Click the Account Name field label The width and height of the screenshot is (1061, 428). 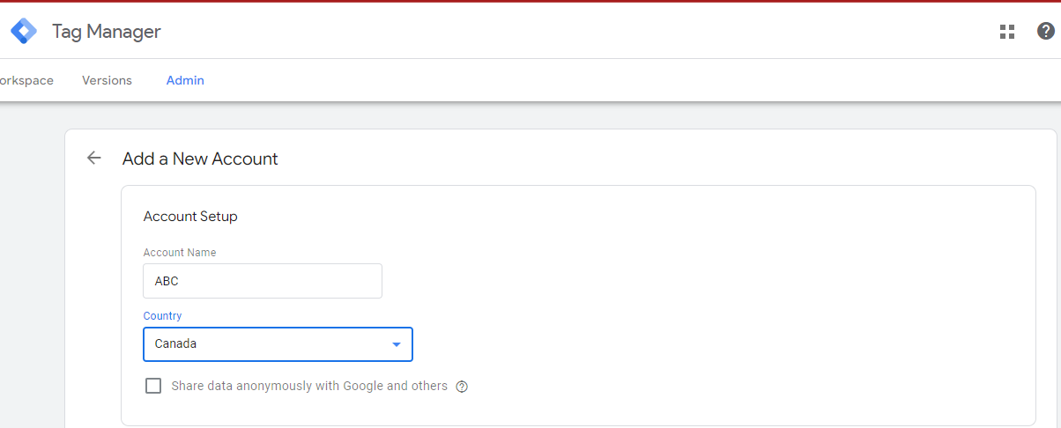[x=180, y=253]
